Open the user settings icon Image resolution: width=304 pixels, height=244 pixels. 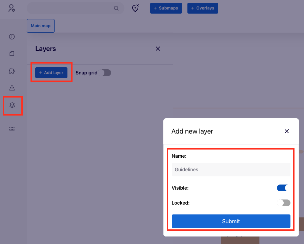coord(12,8)
